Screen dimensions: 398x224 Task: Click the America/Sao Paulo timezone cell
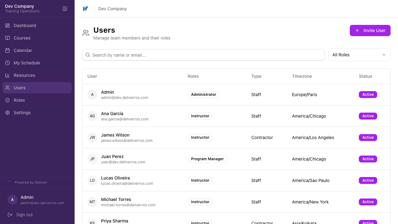pos(311,180)
